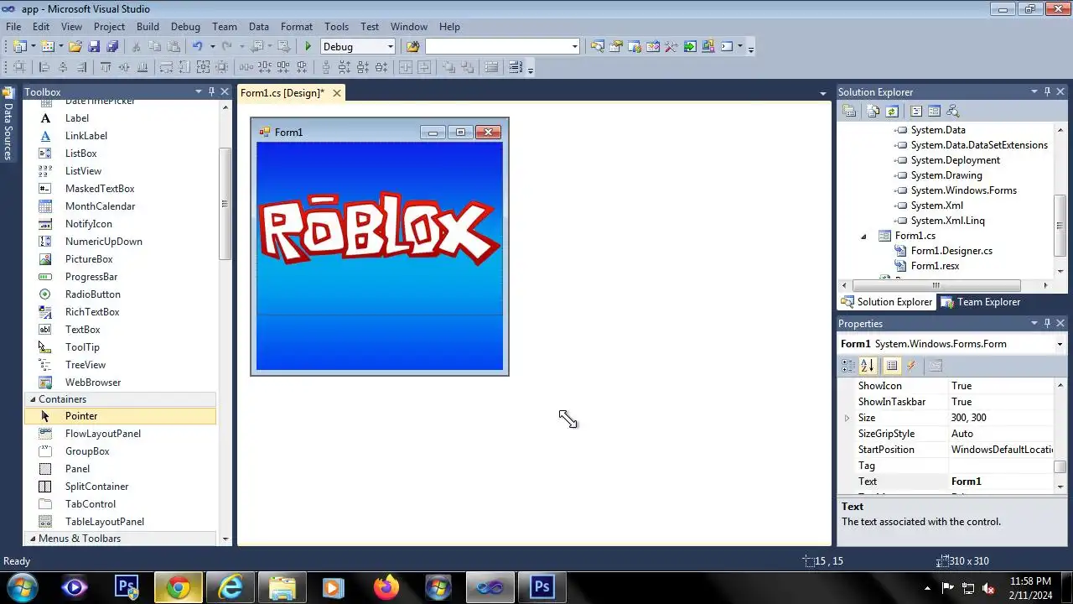Screen dimensions: 1073x604
Task: Click the Open File folder icon
Action: coord(75,47)
